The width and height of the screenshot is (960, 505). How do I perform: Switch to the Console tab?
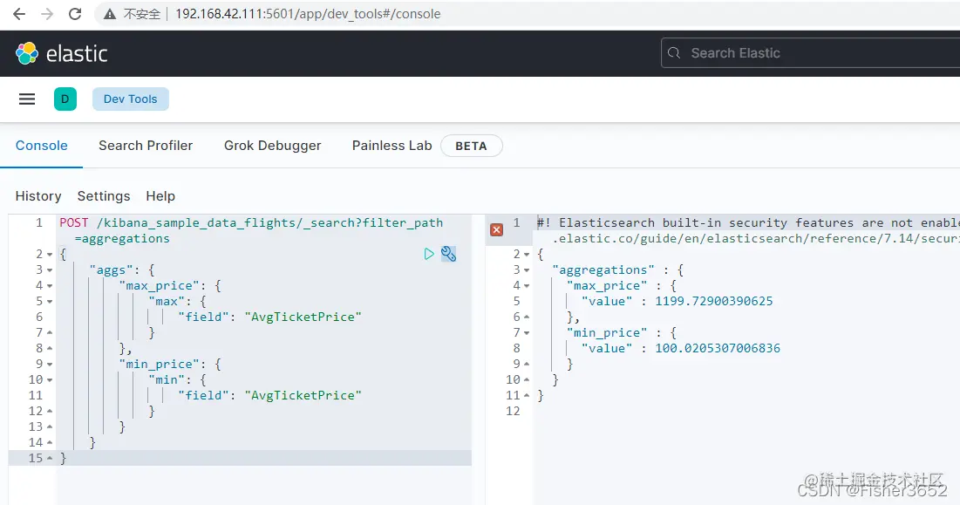coord(42,146)
